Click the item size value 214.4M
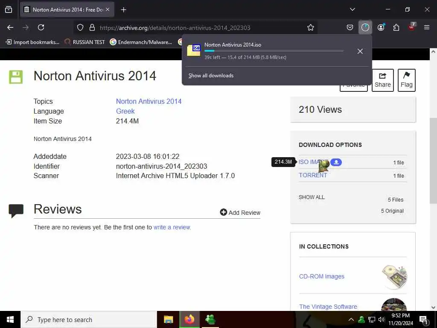This screenshot has height=328, width=437. pyautogui.click(x=127, y=121)
